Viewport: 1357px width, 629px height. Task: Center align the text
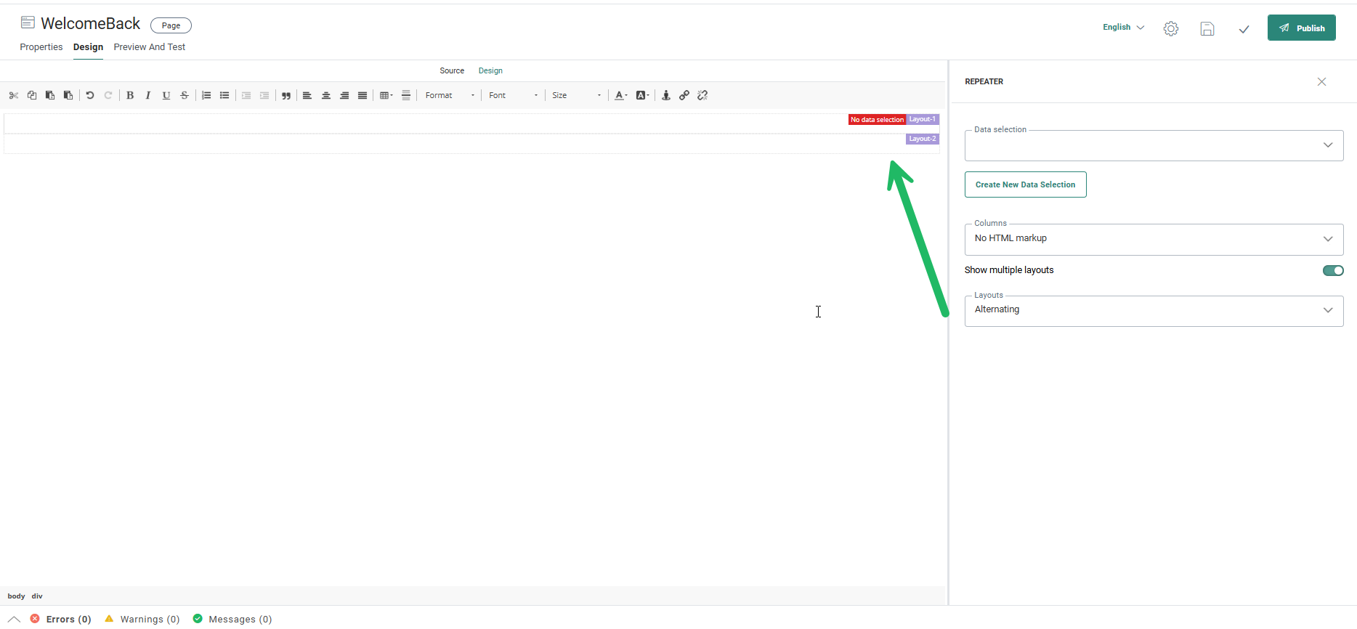[326, 95]
